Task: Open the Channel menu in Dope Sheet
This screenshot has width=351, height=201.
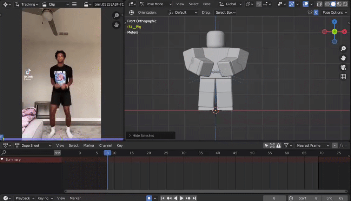Action: click(105, 145)
